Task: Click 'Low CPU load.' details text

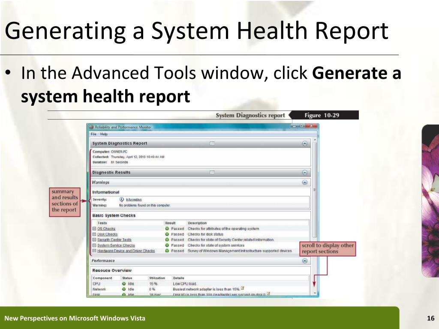Action: coord(185,284)
